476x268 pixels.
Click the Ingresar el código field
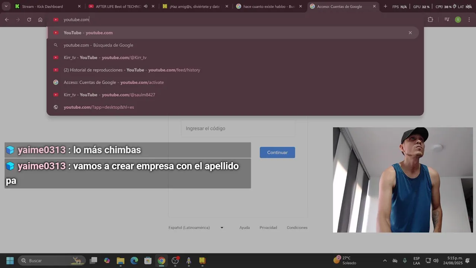(x=238, y=128)
